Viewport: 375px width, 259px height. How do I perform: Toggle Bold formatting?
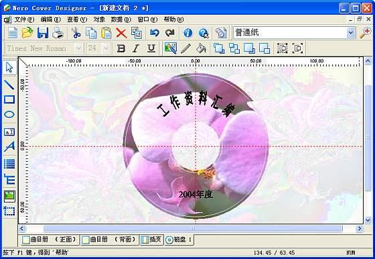point(121,48)
